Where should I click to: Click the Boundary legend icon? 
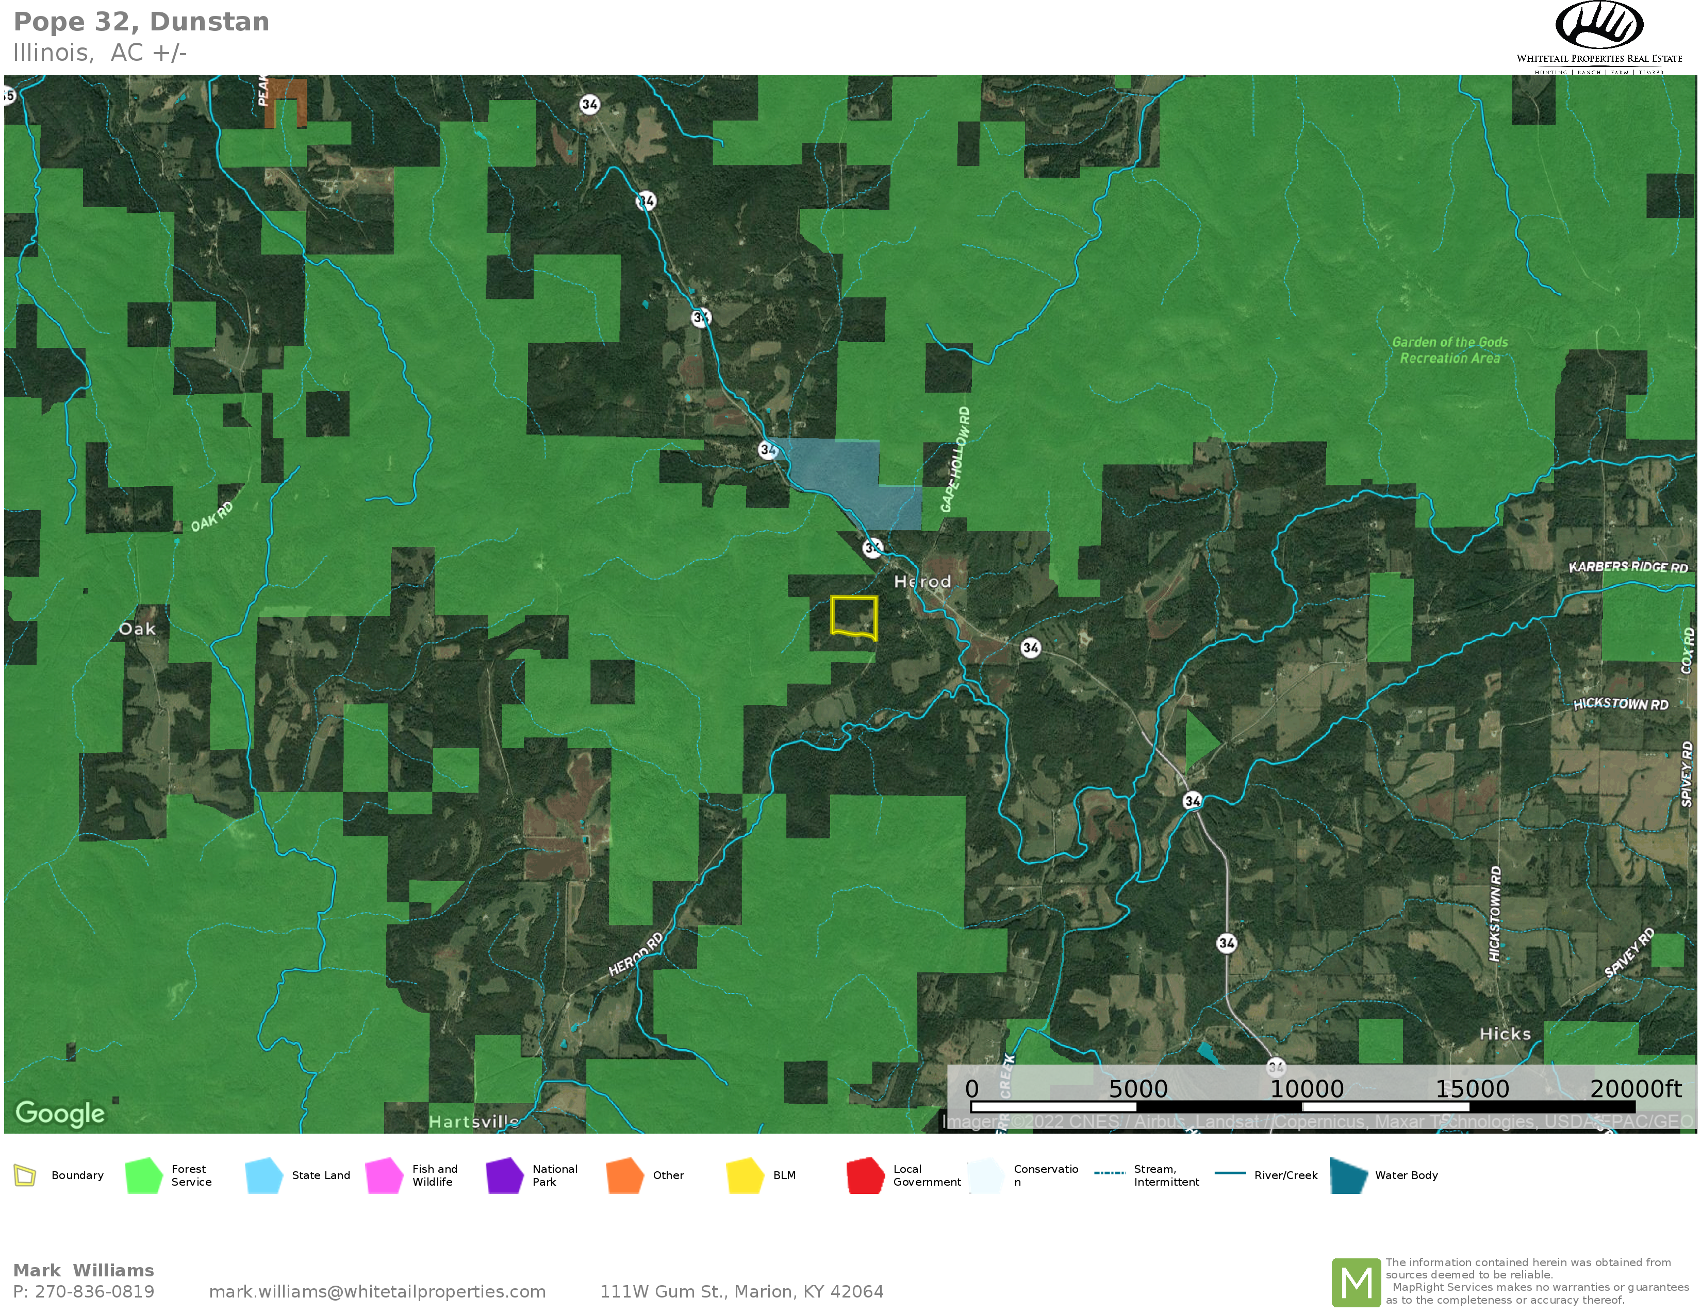point(25,1175)
